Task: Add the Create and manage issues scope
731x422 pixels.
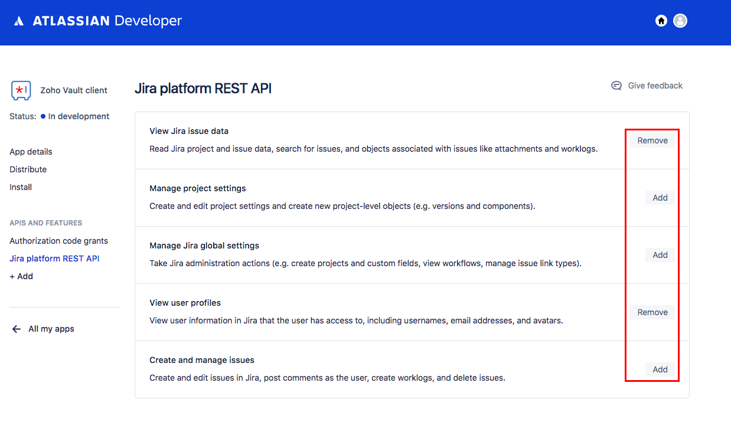Action: [660, 369]
